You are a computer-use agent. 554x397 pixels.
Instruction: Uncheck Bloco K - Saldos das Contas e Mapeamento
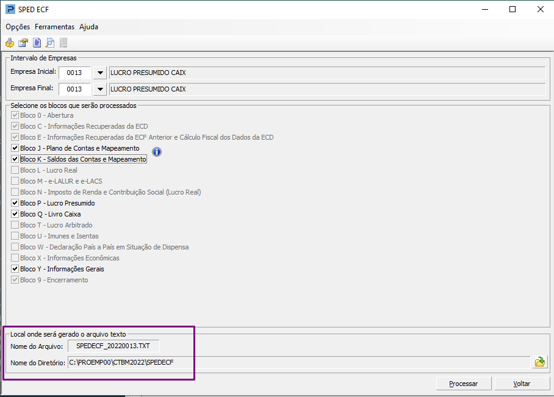pyautogui.click(x=15, y=159)
